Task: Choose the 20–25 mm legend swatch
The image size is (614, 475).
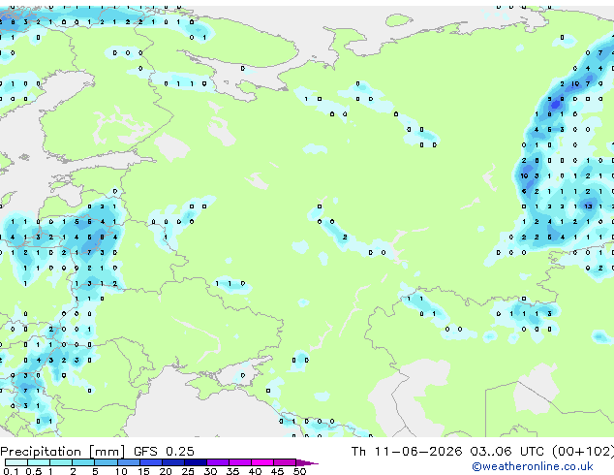Action: click(172, 462)
